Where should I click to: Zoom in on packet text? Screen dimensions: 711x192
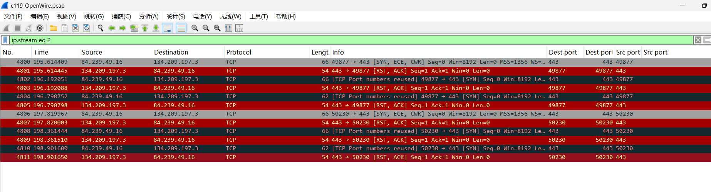tap(195, 28)
